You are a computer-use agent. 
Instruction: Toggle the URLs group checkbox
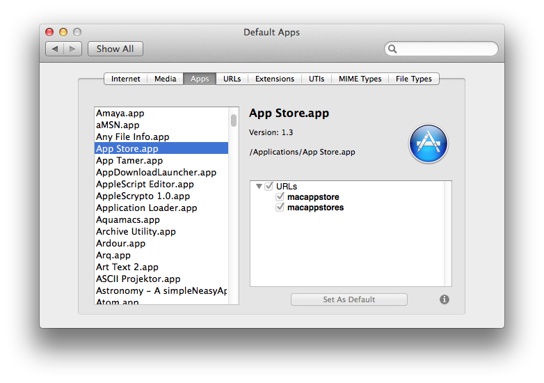[269, 186]
